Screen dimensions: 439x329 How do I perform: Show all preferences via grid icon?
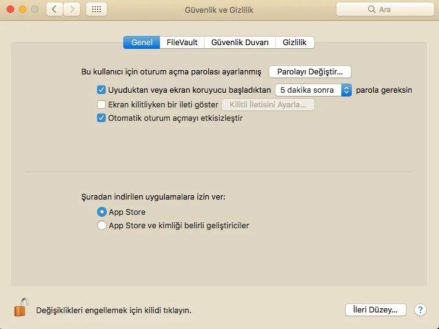(96, 10)
